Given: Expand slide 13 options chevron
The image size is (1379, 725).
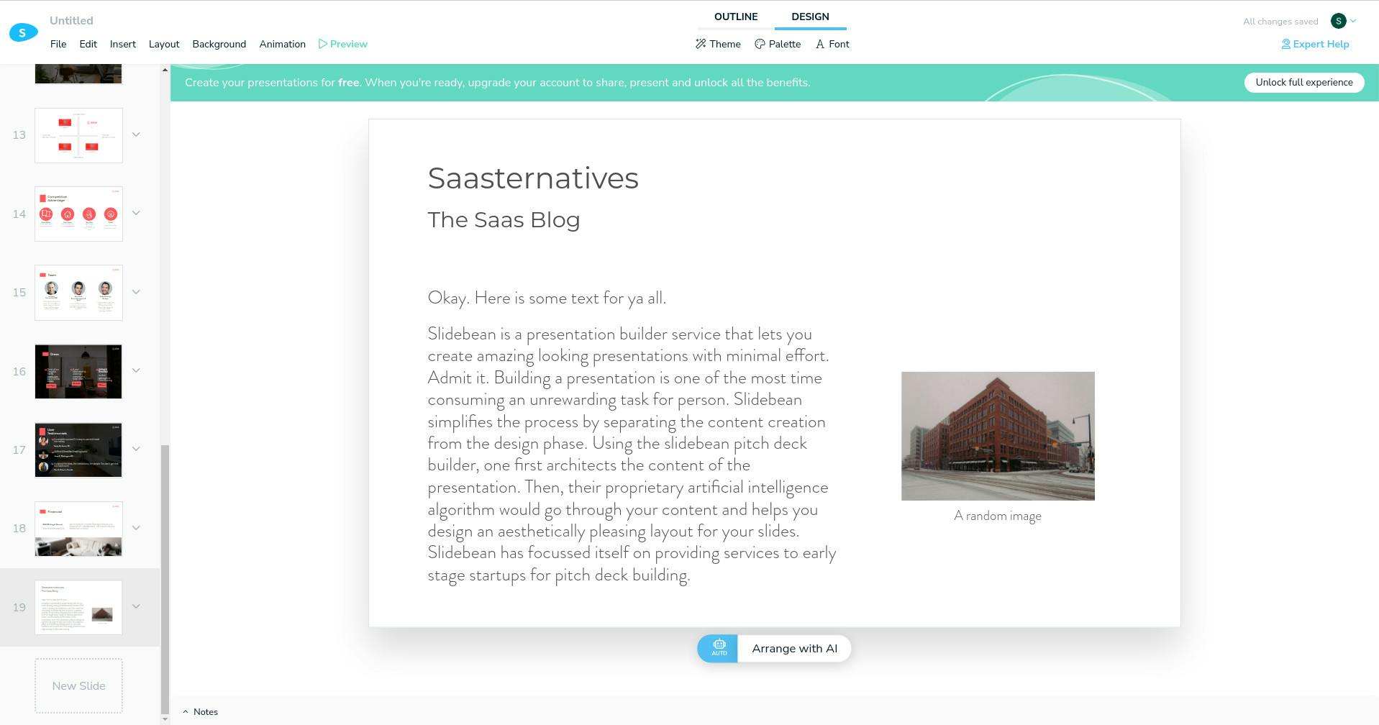Looking at the screenshot, I should click(136, 134).
